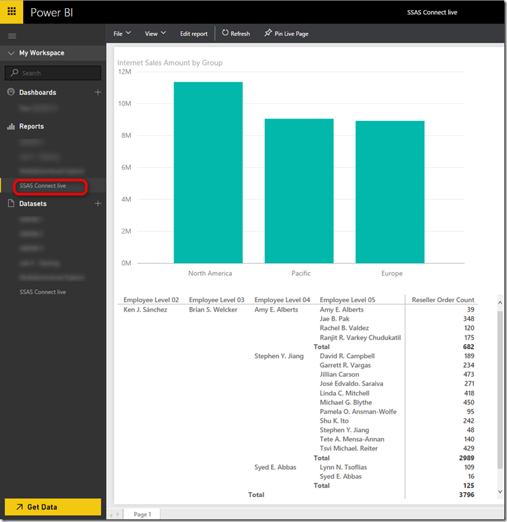
Task: Click the Dashboards section label
Action: [x=38, y=93]
